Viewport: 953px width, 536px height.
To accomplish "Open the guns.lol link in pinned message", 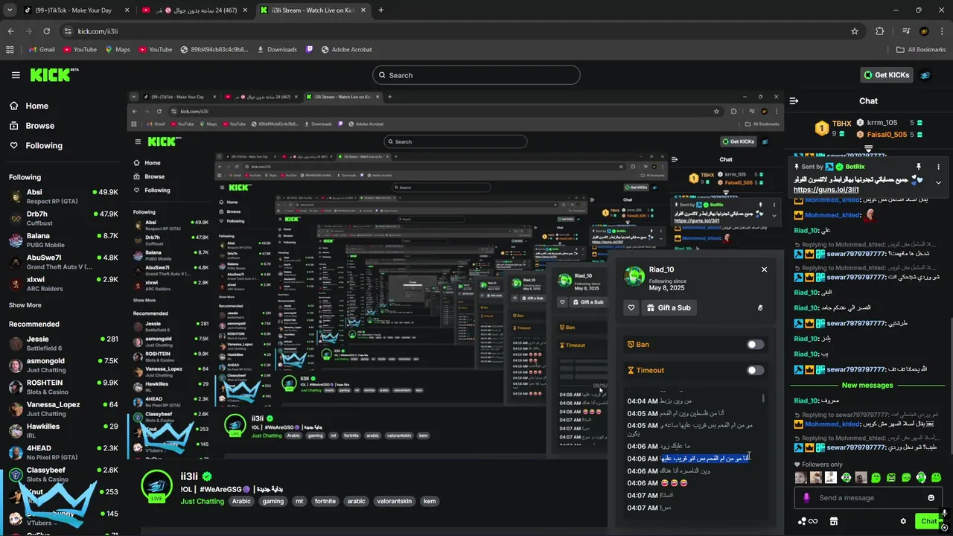I will tap(826, 190).
